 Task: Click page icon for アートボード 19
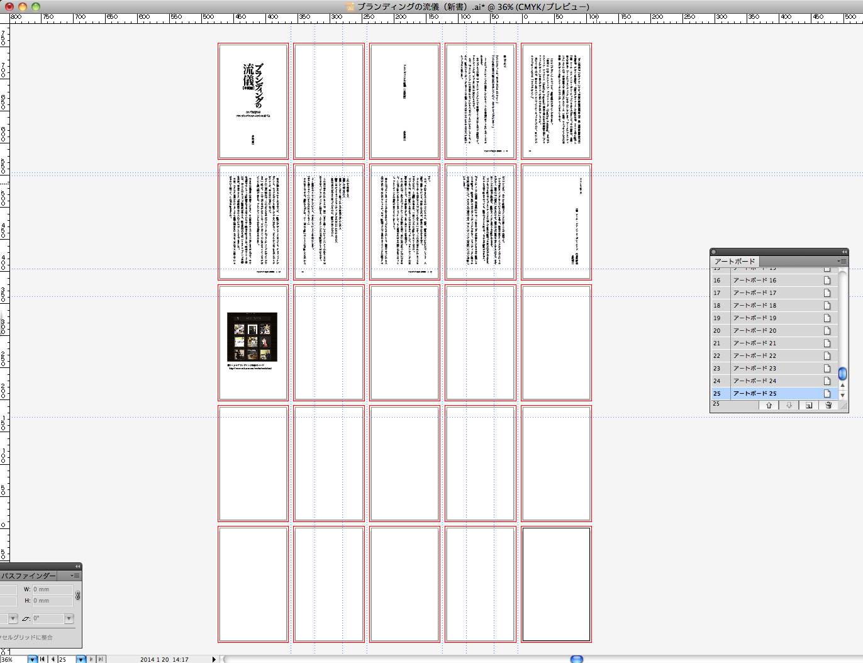(827, 318)
